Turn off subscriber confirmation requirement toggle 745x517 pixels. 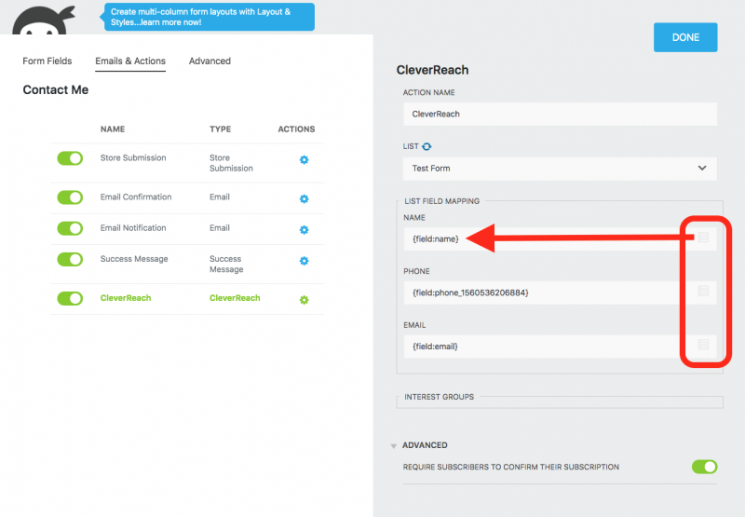point(704,467)
